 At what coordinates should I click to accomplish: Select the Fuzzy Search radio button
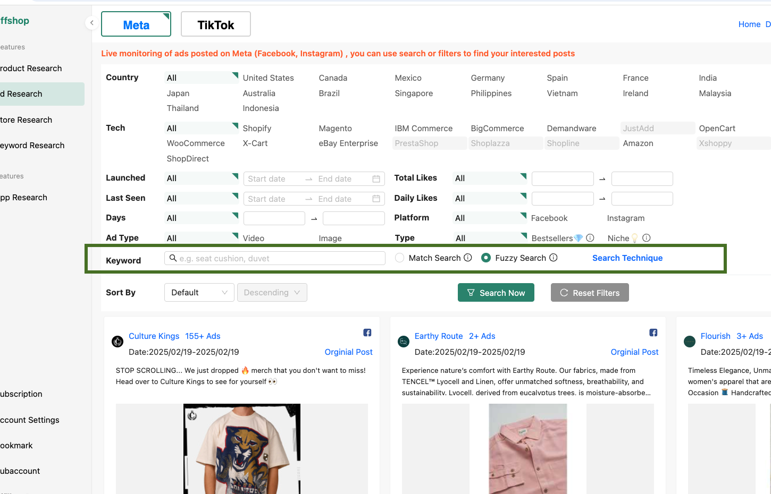485,258
